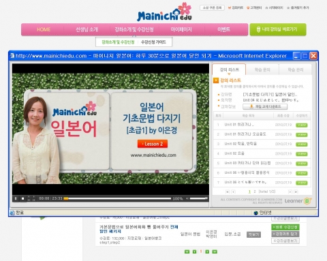
Task: Click VIEW for lecture row 7
Action: pos(302,183)
